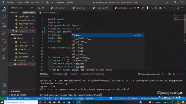
Task: Click the Prettier status item
Action: 133,99
